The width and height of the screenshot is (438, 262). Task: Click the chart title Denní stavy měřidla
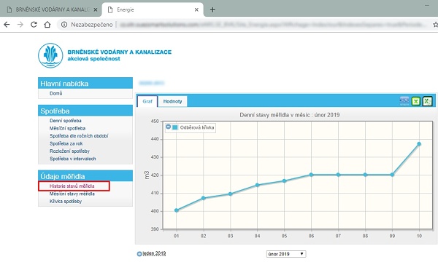(x=289, y=115)
